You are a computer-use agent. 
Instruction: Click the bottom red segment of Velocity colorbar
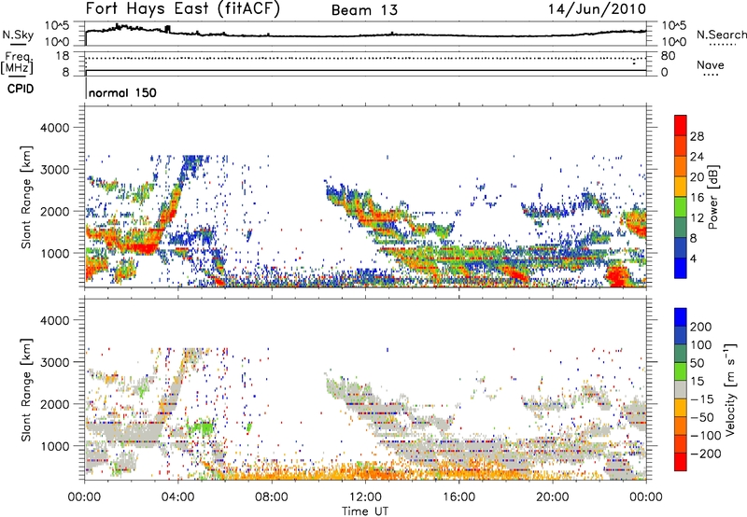681,462
